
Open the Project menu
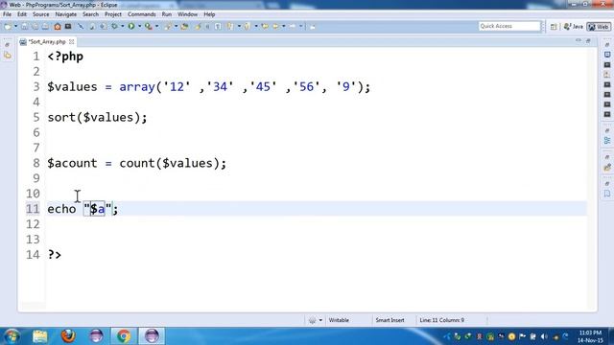pos(113,14)
